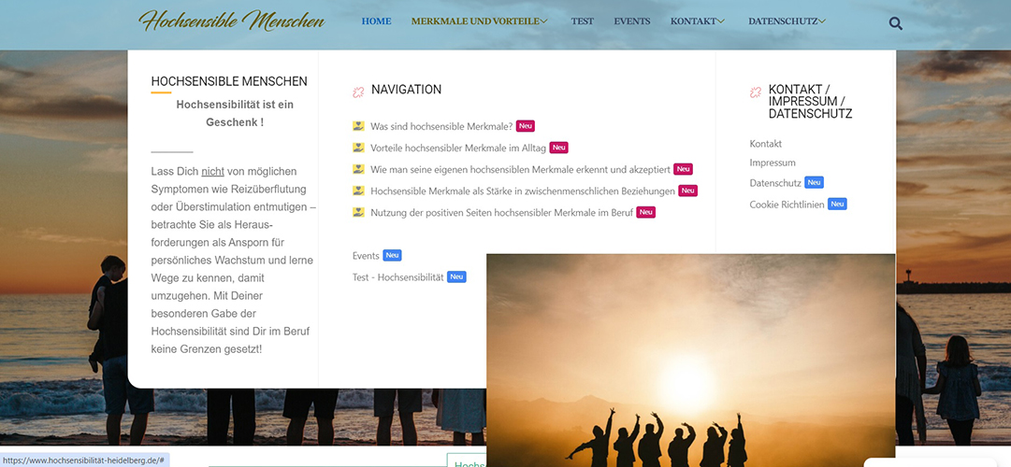1011x467 pixels.
Task: Open the Impressum link
Action: [x=773, y=163]
